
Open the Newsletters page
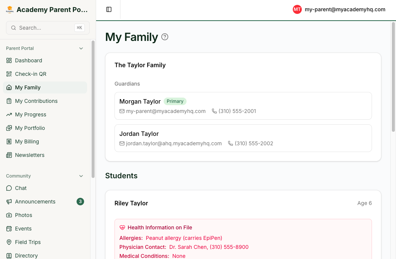[x=45, y=155]
